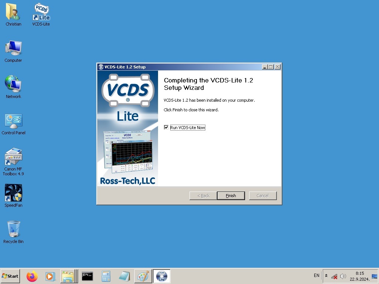Click the VCDS-Lite setup taskbar button

(161, 276)
